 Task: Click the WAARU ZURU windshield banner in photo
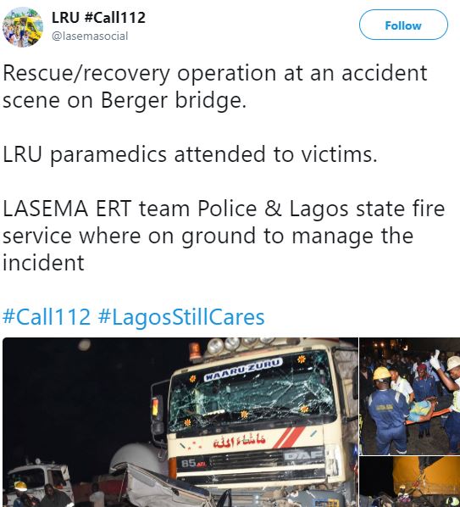pos(244,368)
